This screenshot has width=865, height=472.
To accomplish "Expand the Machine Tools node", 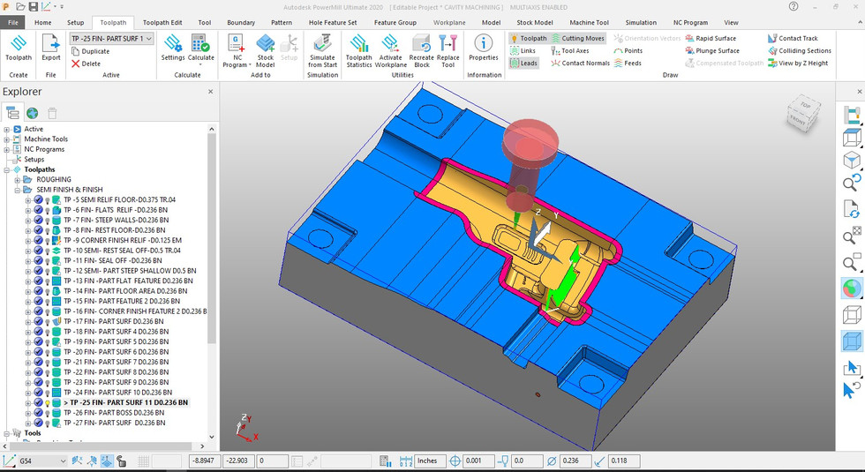I will 7,139.
